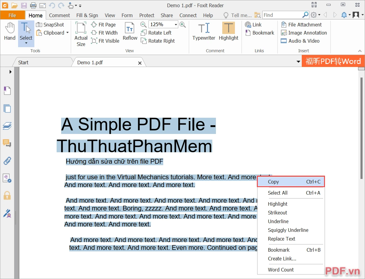Collapse the ribbon with the chevron
Viewport: 365px width, 279px height.
click(x=360, y=51)
